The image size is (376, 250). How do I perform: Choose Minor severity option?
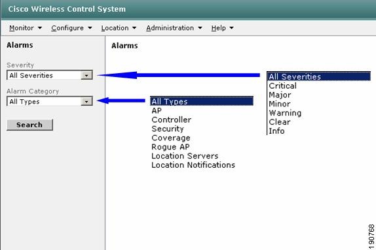pos(280,104)
